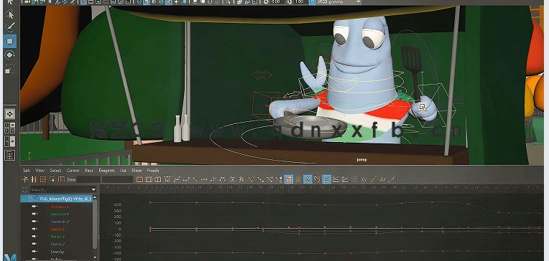Apply Auto tangents to keys

[x=167, y=179]
